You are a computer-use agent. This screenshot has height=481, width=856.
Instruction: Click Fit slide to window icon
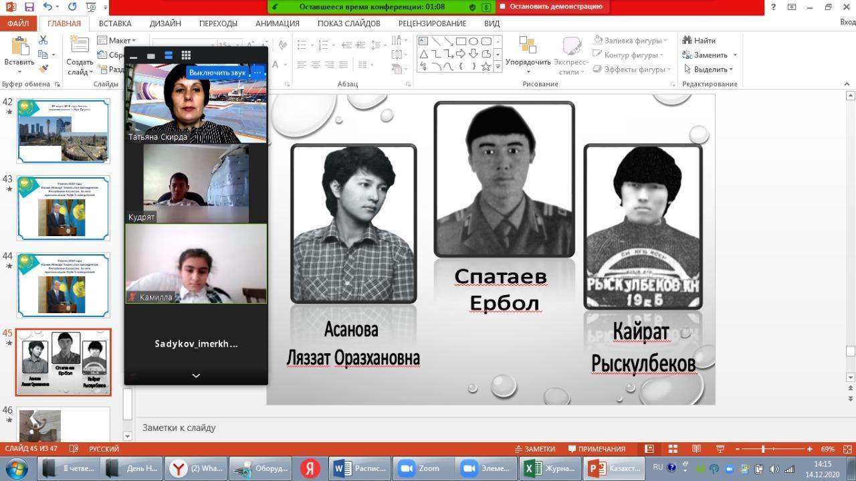click(848, 449)
